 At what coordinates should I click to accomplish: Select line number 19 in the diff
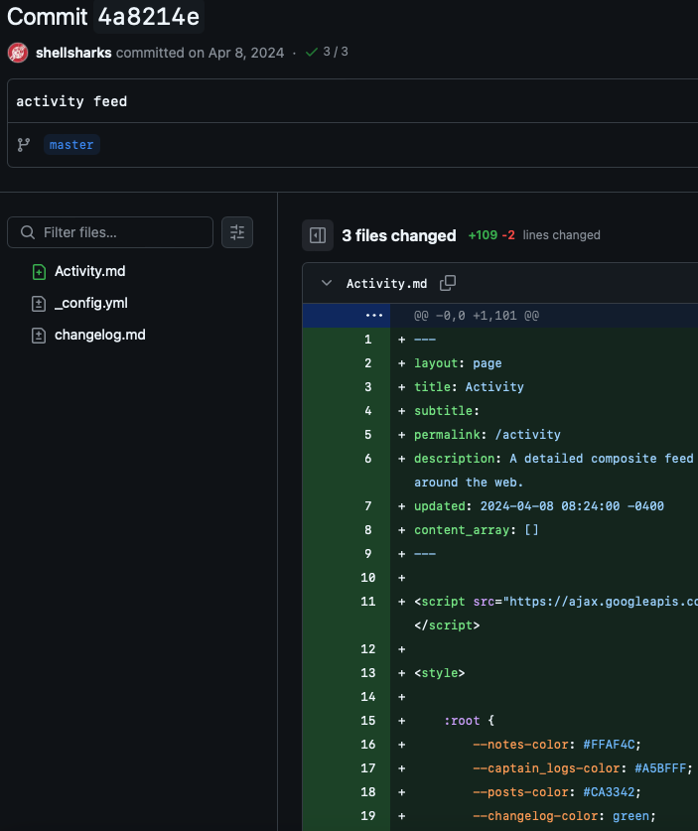(x=367, y=816)
